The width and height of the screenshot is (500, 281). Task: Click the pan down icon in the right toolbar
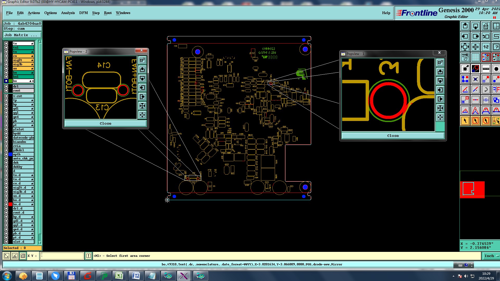476,26
